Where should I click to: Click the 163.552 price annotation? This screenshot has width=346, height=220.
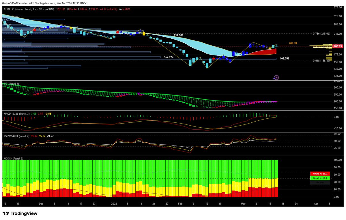pyautogui.click(x=285, y=59)
